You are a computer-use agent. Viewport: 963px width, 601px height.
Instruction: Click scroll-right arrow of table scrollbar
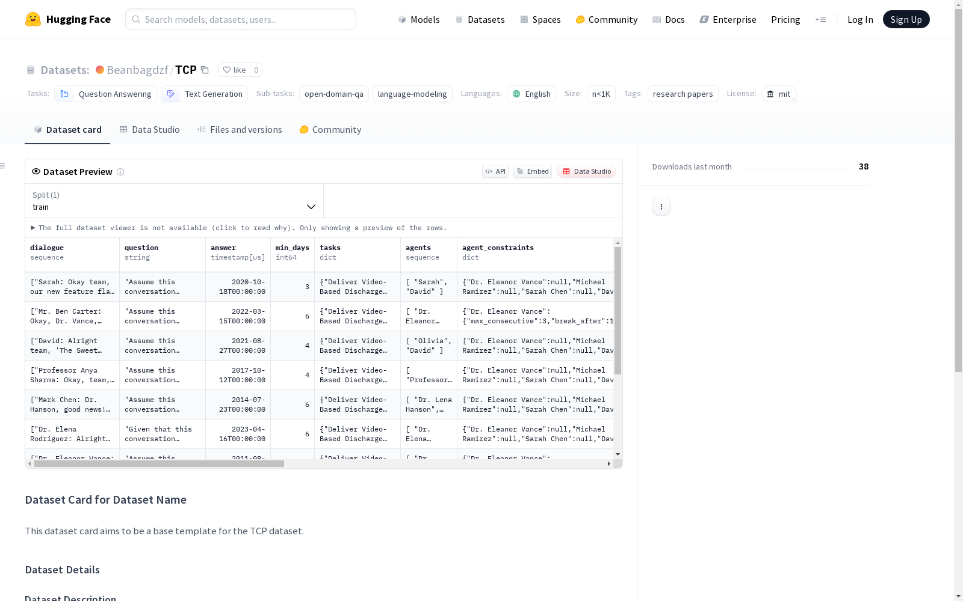[x=609, y=463]
